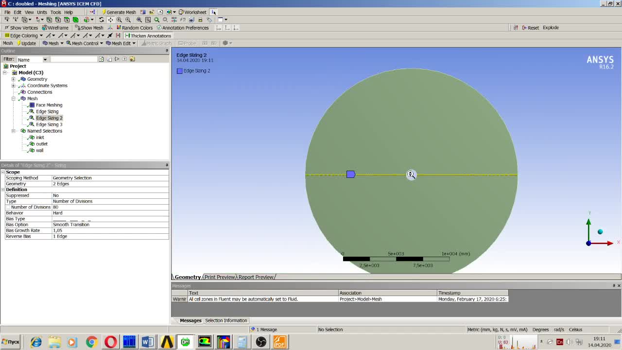
Task: Expand the Geometry tree node
Action: [14, 79]
